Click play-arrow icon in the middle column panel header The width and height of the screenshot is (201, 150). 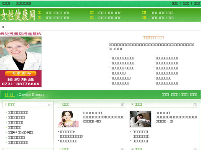(60, 104)
